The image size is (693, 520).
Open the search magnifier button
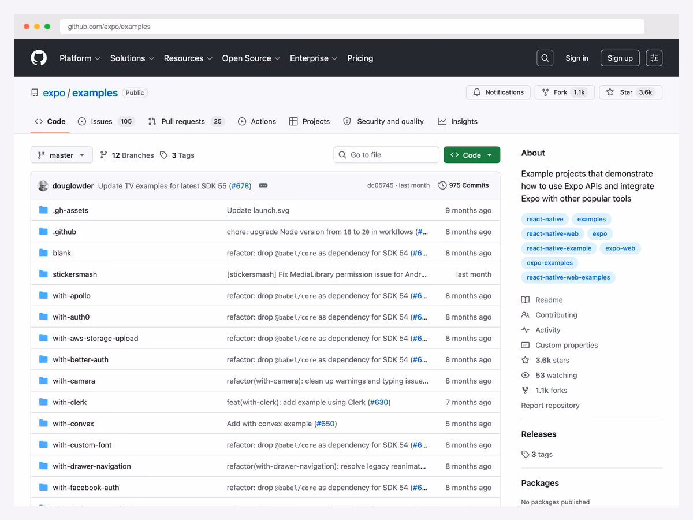click(545, 58)
